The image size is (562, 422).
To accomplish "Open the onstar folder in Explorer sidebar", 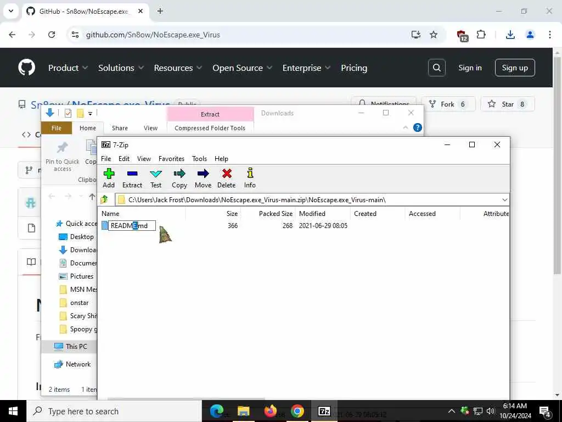I will point(74,303).
